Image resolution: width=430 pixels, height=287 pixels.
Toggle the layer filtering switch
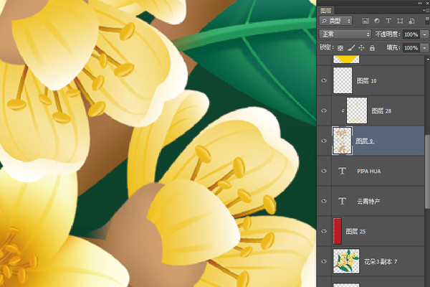point(427,21)
